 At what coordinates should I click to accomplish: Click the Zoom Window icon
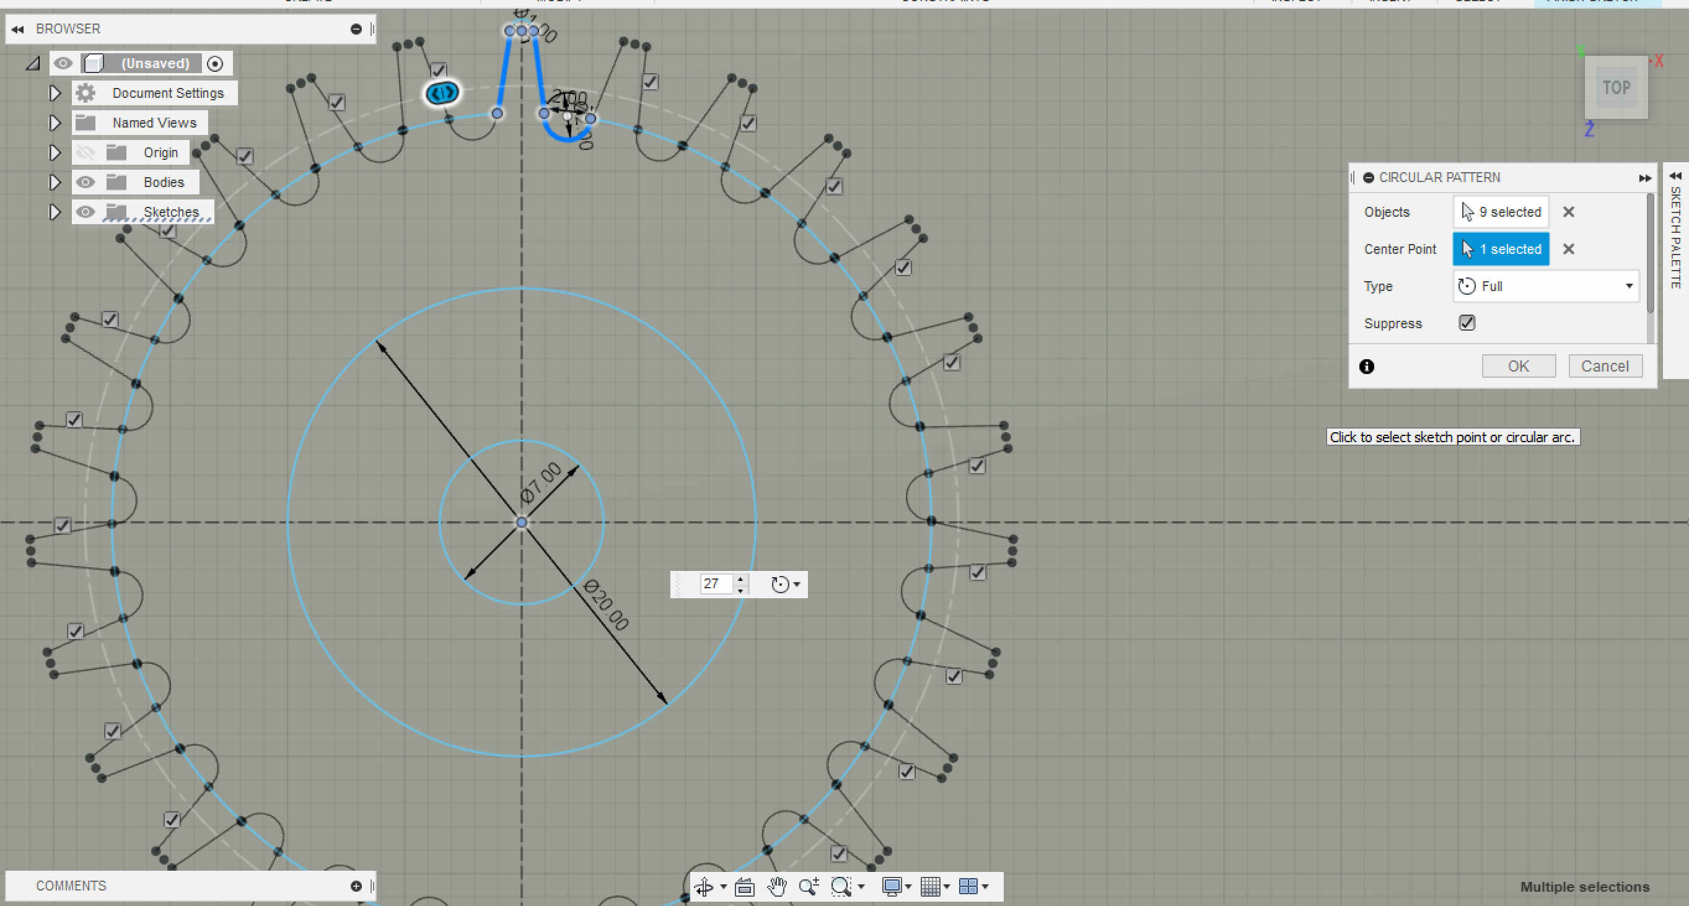click(841, 886)
